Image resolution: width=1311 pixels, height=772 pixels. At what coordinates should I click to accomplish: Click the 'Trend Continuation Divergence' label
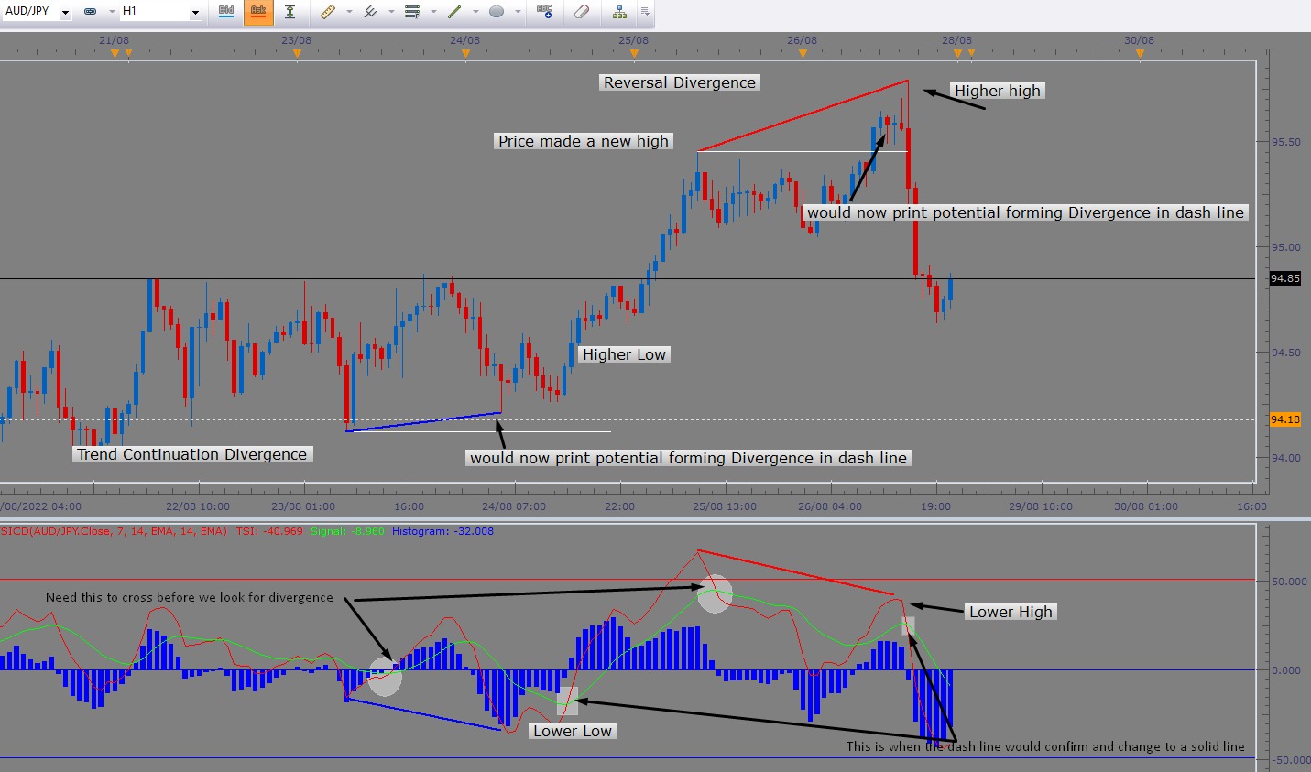click(x=192, y=454)
